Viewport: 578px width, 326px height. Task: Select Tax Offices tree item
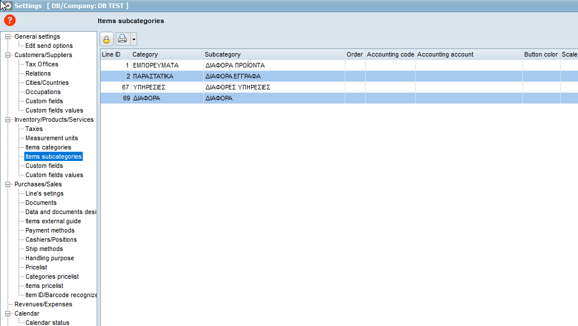point(42,64)
